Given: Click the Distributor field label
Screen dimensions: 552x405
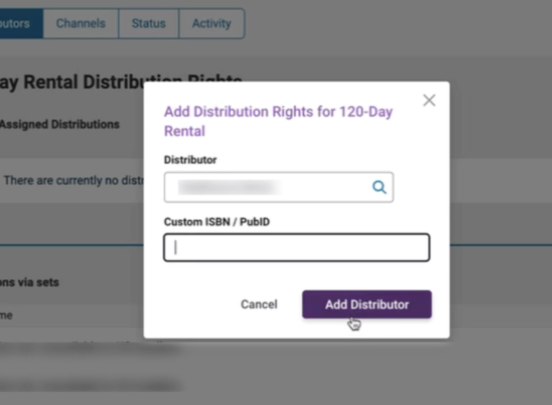Looking at the screenshot, I should [x=190, y=160].
